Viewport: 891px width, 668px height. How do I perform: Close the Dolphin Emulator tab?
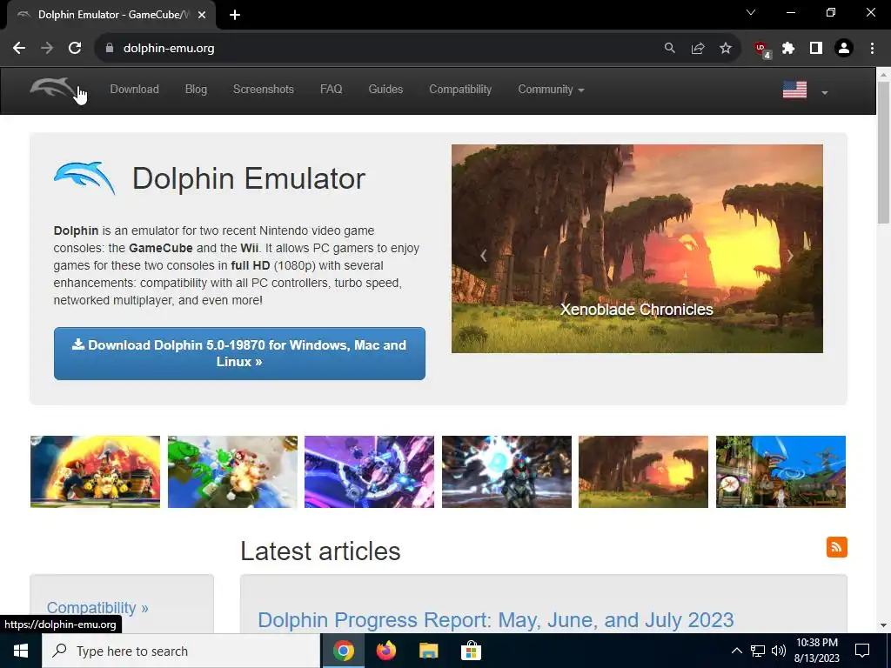click(202, 15)
